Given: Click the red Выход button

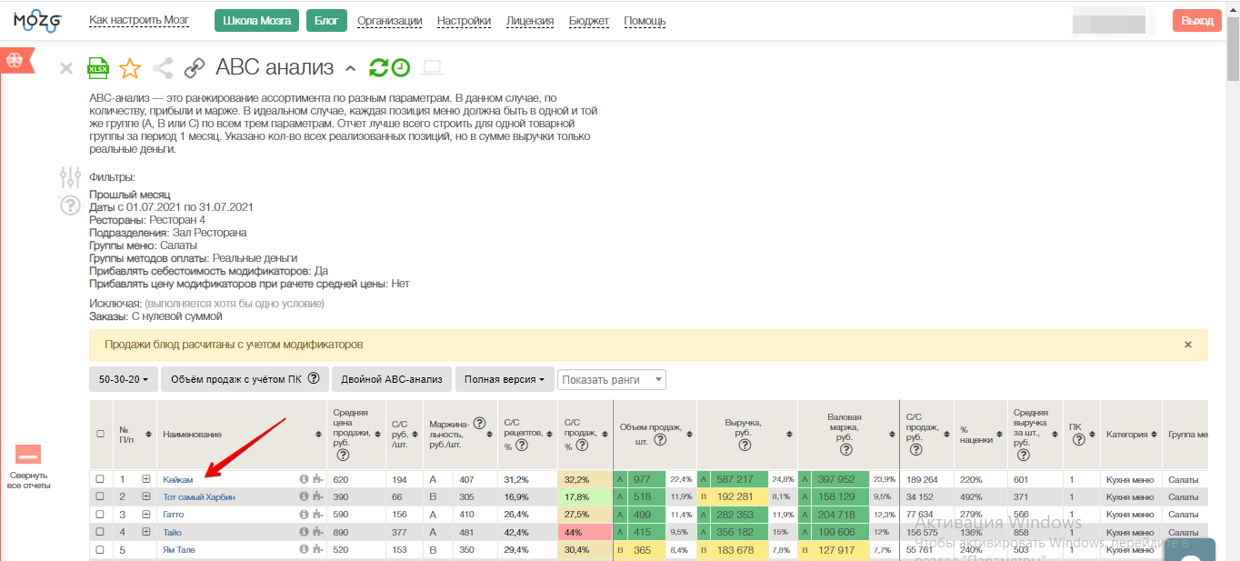Looking at the screenshot, I should (x=1196, y=21).
